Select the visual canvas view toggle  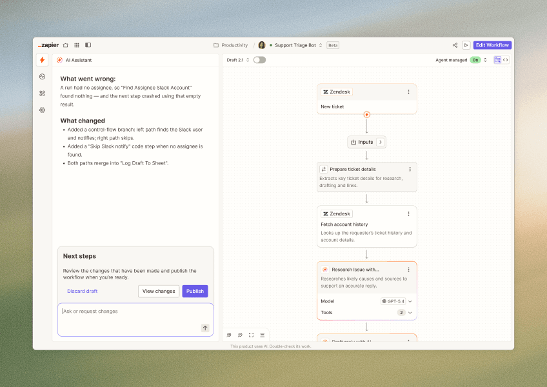coord(498,60)
